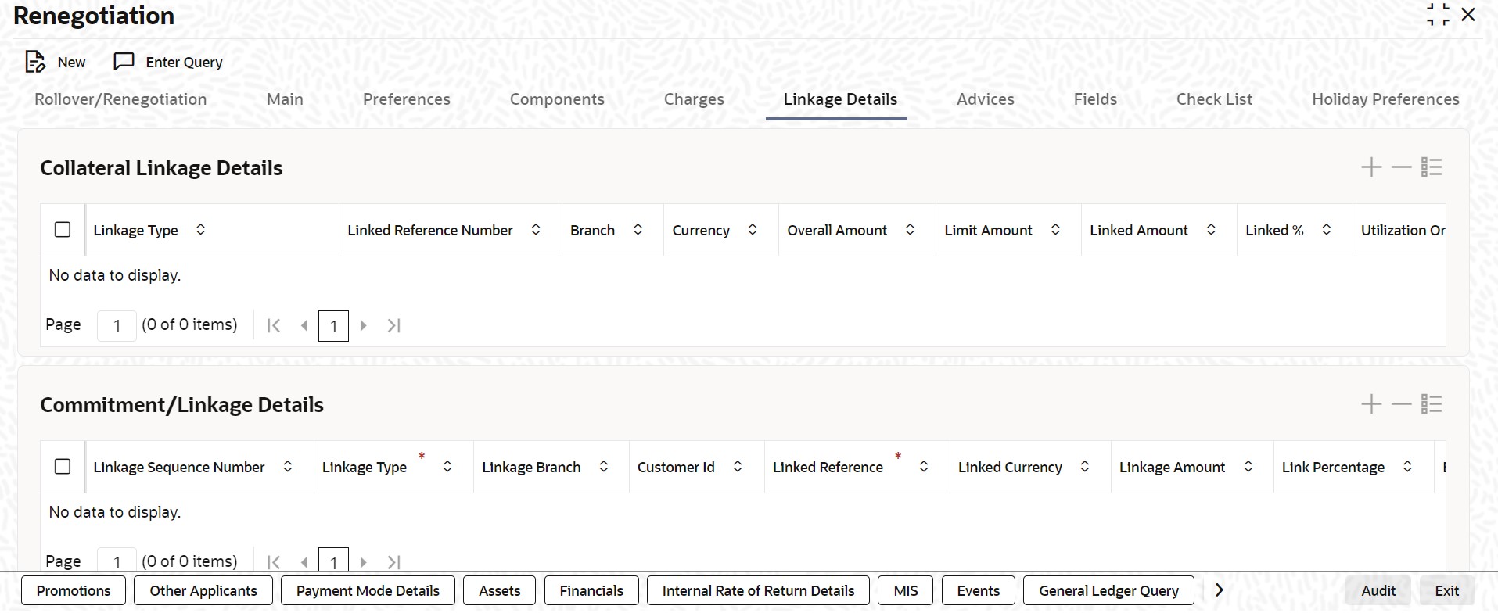Screen dimensions: 1498x613
Task: Switch to Main tab
Action: click(x=285, y=99)
